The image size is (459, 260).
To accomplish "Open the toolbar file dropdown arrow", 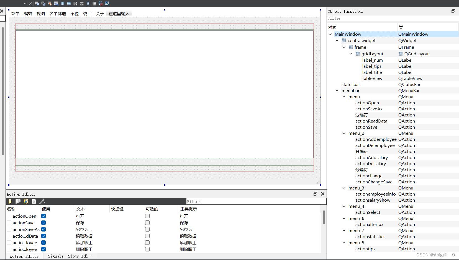I will click(x=25, y=4).
